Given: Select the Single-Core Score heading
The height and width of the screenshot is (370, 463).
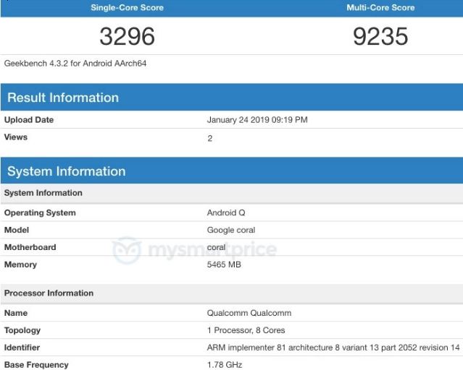Looking at the screenshot, I should coord(127,8).
